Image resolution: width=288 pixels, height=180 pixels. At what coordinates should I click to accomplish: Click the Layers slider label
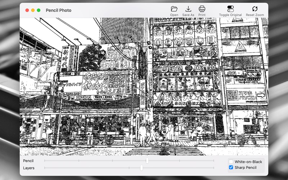click(29, 168)
